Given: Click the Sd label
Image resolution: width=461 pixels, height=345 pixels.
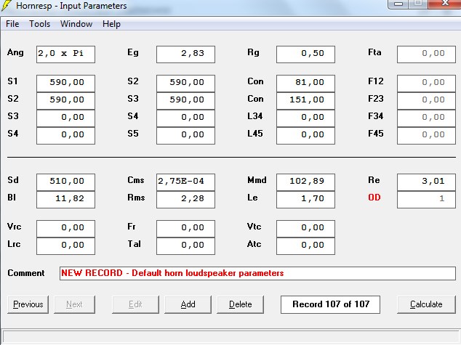Looking at the screenshot, I should pos(13,180).
